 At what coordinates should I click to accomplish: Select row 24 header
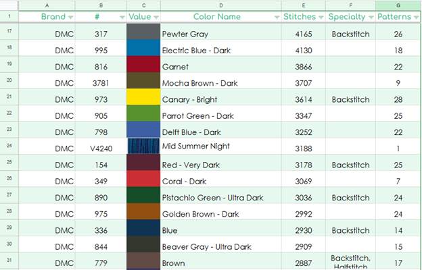pos(9,146)
